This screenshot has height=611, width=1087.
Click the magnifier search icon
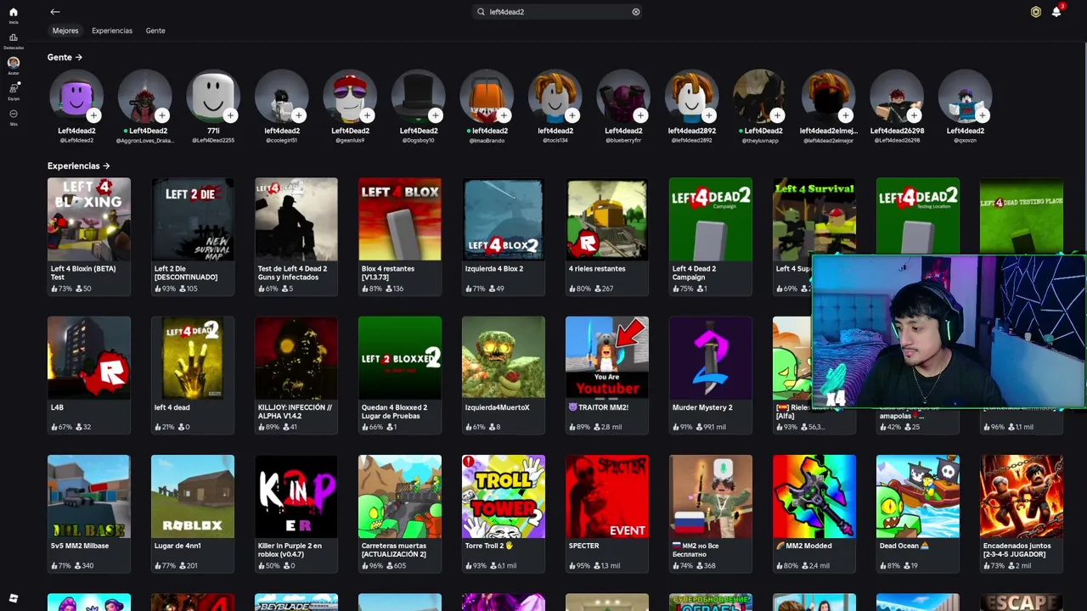tap(481, 12)
